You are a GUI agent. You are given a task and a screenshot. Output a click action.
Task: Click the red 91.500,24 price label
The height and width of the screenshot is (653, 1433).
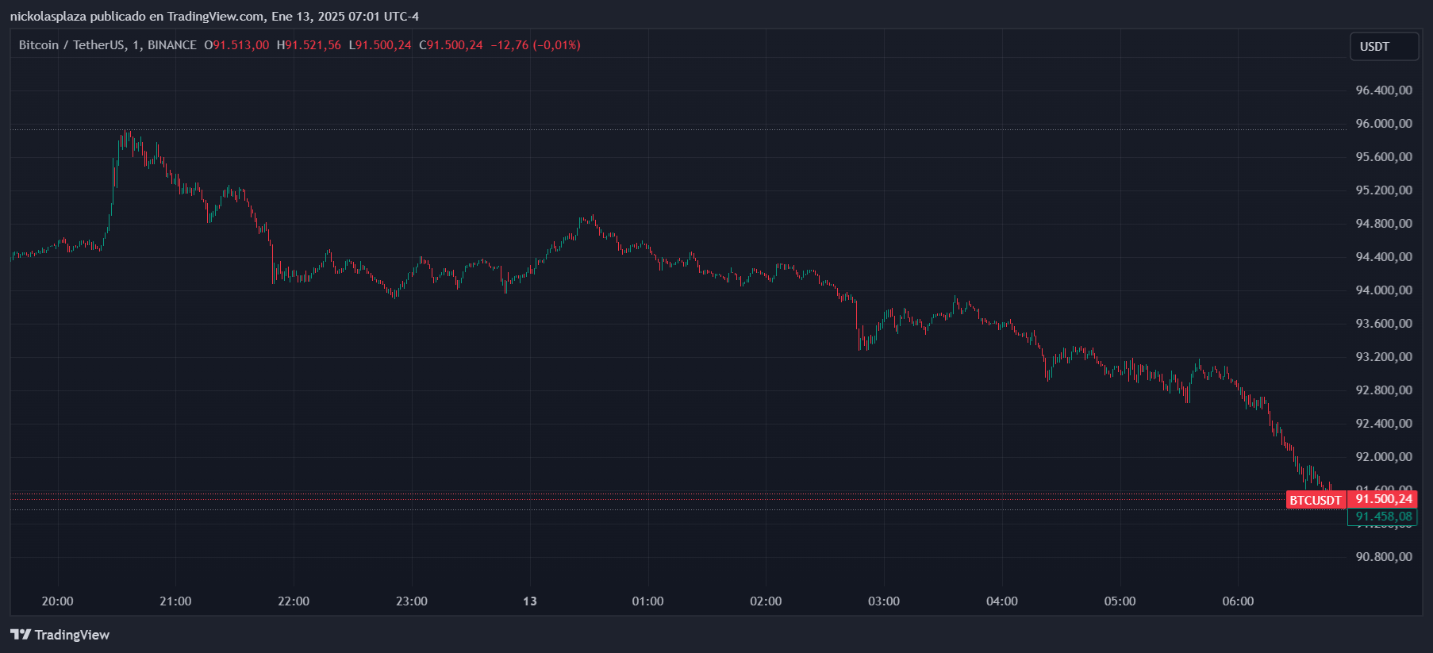[x=1383, y=499]
